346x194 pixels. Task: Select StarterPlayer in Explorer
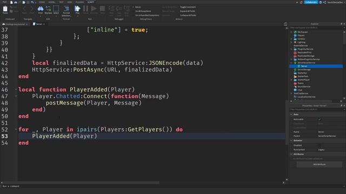coord(303,80)
